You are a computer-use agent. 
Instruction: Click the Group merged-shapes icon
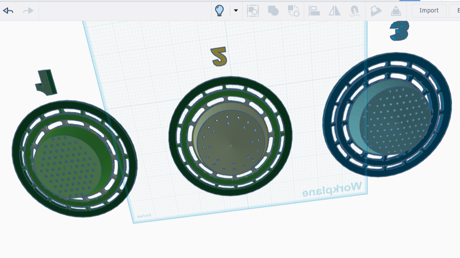click(x=273, y=11)
